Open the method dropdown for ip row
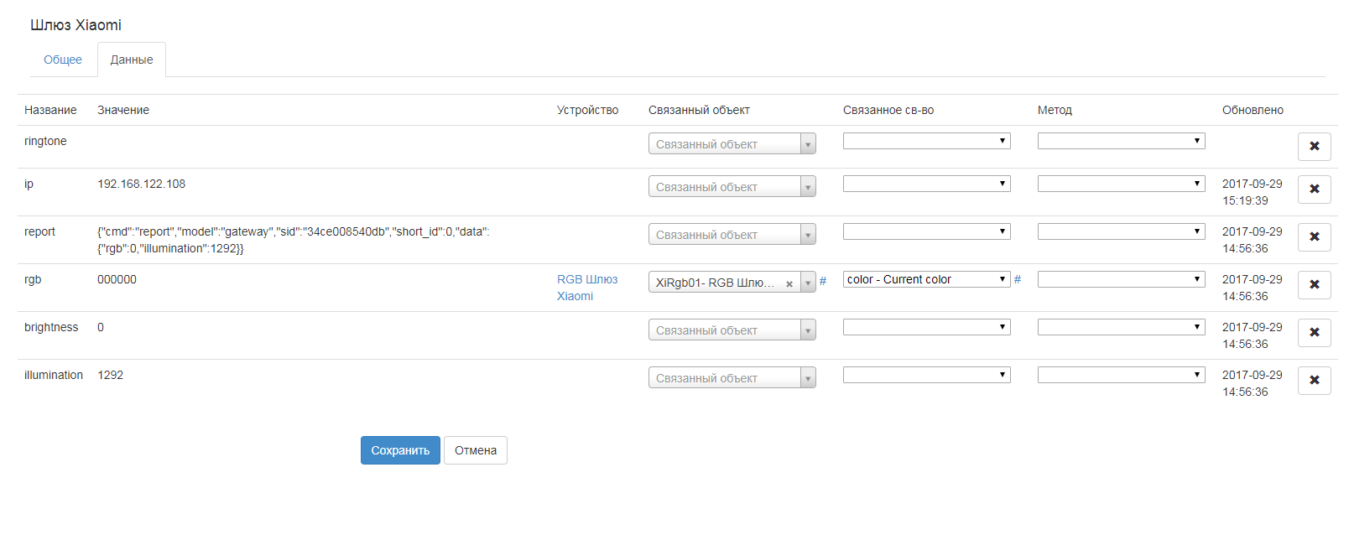The height and width of the screenshot is (540, 1349). coord(1121,184)
